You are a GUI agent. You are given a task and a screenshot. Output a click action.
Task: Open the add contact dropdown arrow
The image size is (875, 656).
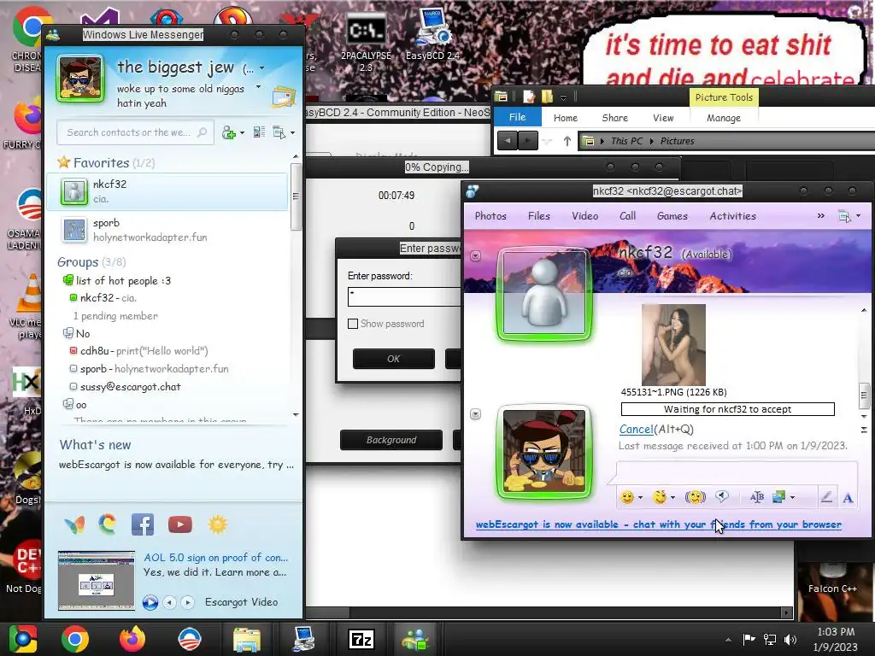tap(242, 132)
